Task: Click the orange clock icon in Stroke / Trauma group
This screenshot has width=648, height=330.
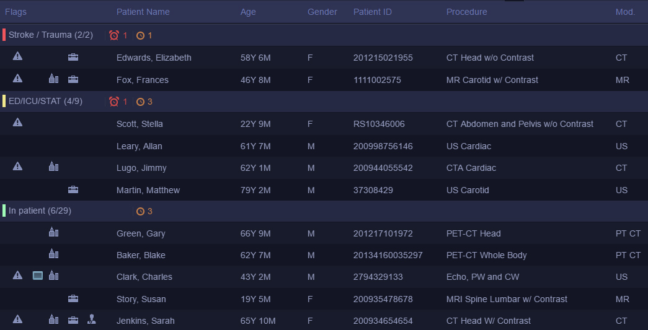Action: (141, 35)
